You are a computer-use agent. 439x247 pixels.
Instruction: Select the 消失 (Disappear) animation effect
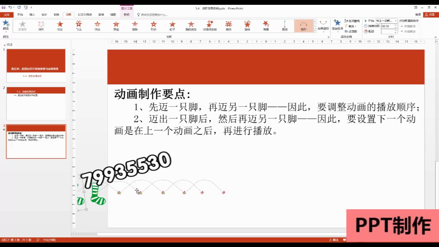[41, 26]
